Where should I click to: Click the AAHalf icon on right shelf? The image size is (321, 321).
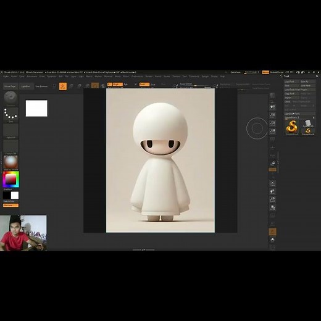coord(272,131)
